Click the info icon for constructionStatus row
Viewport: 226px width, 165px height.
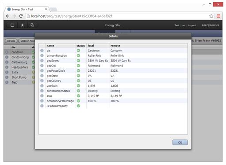tap(42, 91)
